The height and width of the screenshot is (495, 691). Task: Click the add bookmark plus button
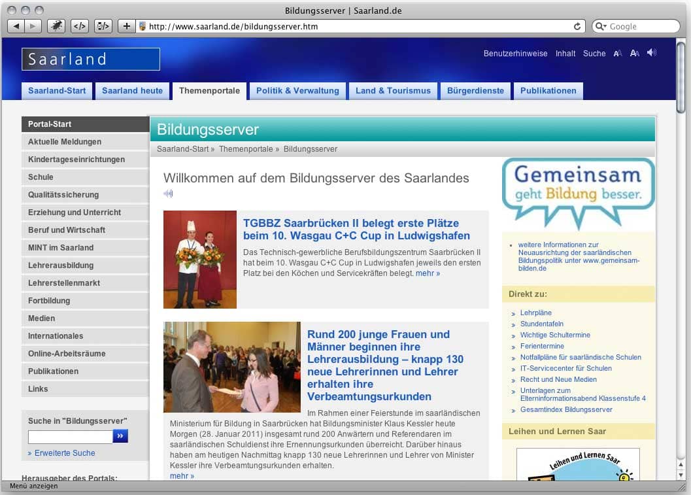tap(127, 26)
